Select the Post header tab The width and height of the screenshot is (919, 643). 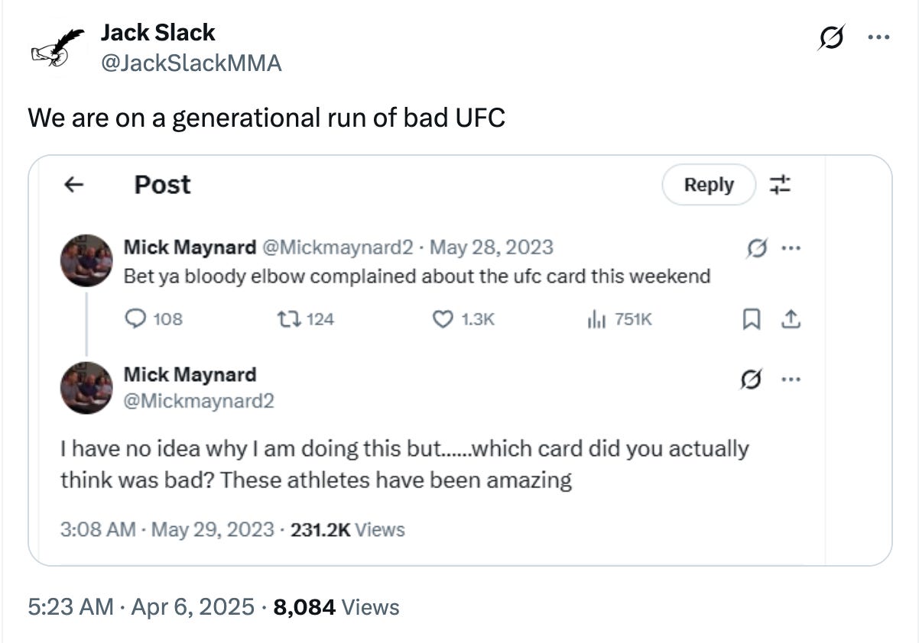click(x=161, y=184)
